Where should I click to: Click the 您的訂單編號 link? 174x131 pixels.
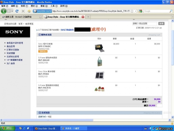[67, 30]
